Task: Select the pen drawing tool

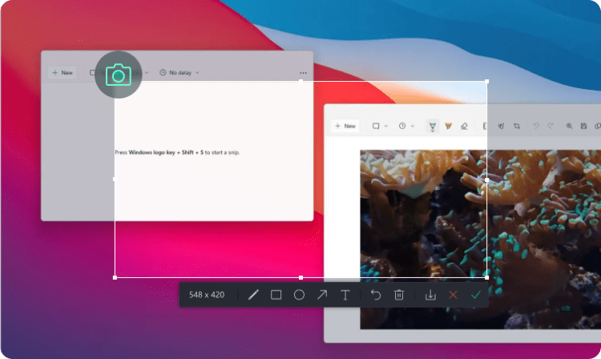Action: [x=253, y=295]
